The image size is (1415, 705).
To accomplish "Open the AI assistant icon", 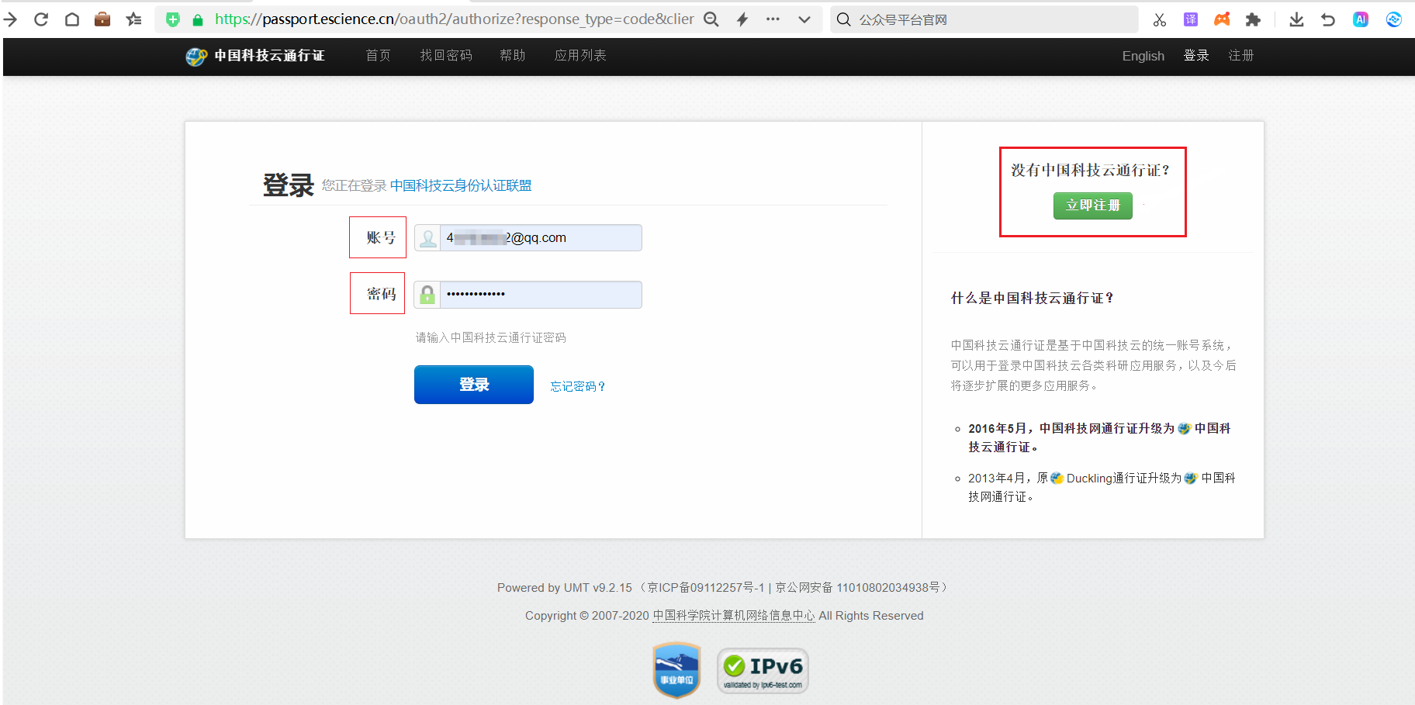I will (1361, 19).
